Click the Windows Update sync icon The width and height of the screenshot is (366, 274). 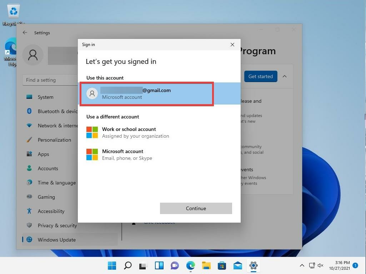(x=29, y=239)
